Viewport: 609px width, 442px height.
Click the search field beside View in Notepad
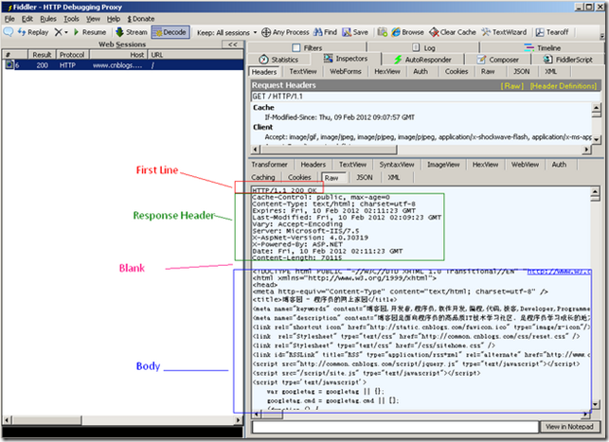pos(395,427)
